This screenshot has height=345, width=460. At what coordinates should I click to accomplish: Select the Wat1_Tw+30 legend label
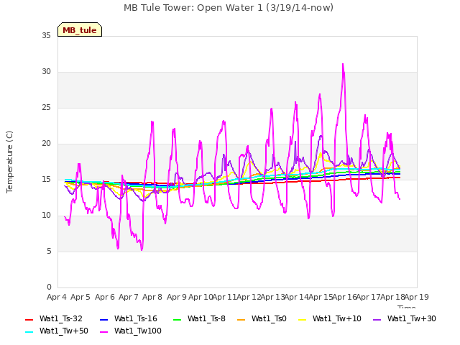pyautogui.click(x=412, y=319)
